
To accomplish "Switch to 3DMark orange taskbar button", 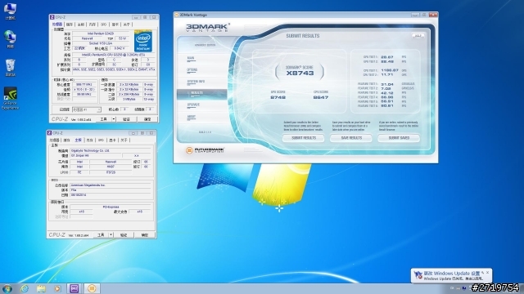I will pyautogui.click(x=92, y=288).
